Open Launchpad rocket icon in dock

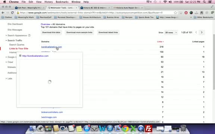pyautogui.click(x=40, y=128)
